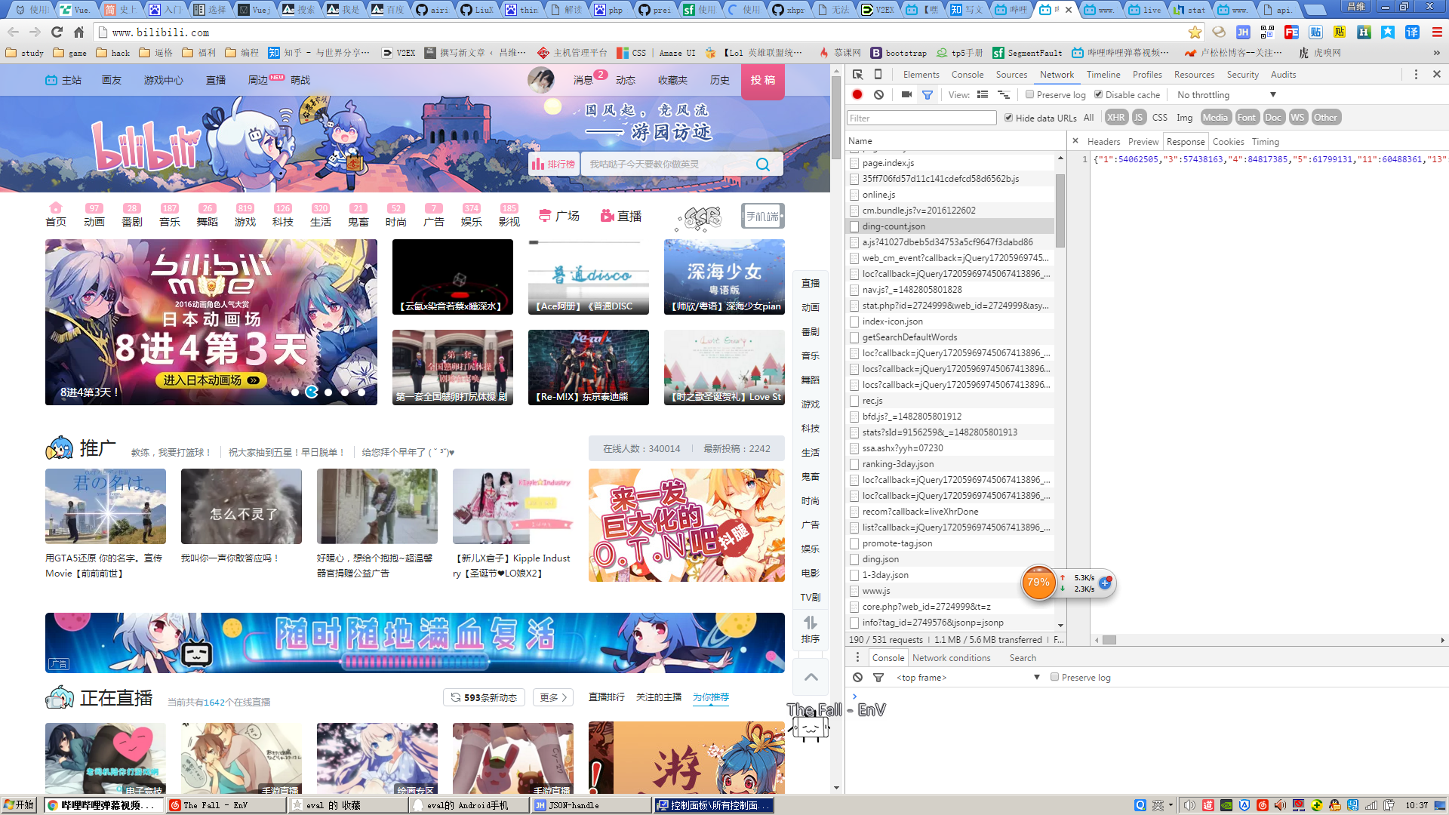Click the console drawer filter icon
The image size is (1449, 815).
pos(878,677)
